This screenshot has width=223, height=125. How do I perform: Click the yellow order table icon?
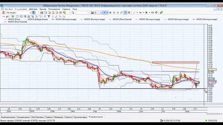[53, 12]
